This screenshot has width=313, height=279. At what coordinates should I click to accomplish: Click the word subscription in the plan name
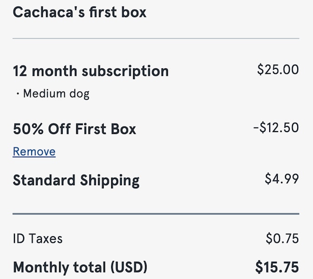(125, 72)
